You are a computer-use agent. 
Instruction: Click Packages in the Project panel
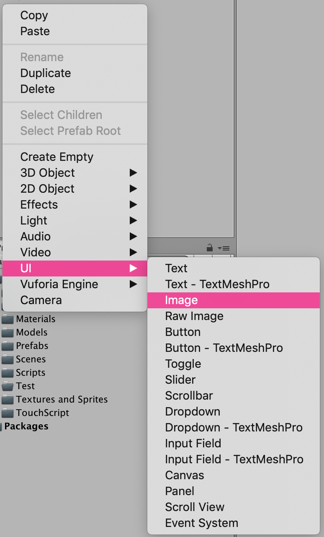27,426
